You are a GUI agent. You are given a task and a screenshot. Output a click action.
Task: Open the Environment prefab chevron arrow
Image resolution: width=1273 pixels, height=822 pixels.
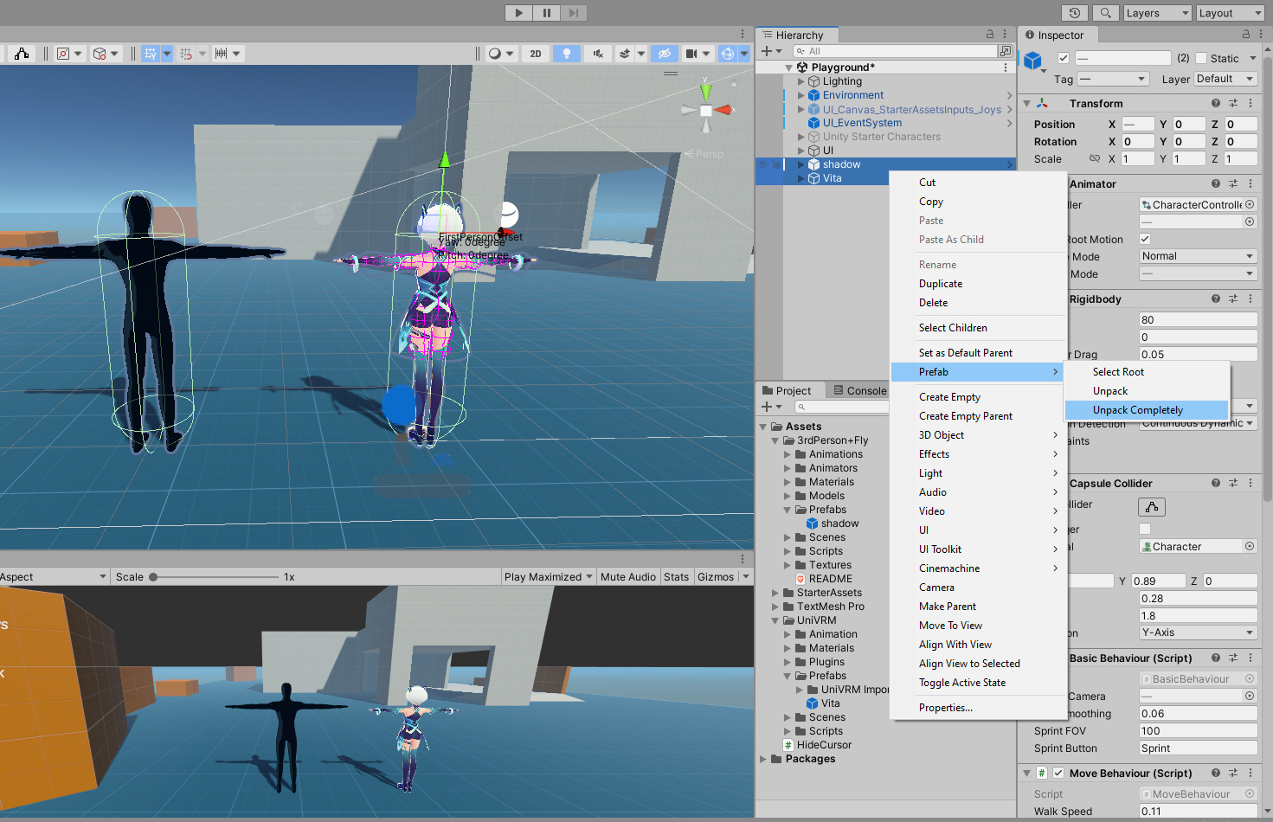1009,95
